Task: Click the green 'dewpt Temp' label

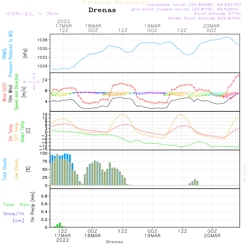Action: (x=22, y=131)
